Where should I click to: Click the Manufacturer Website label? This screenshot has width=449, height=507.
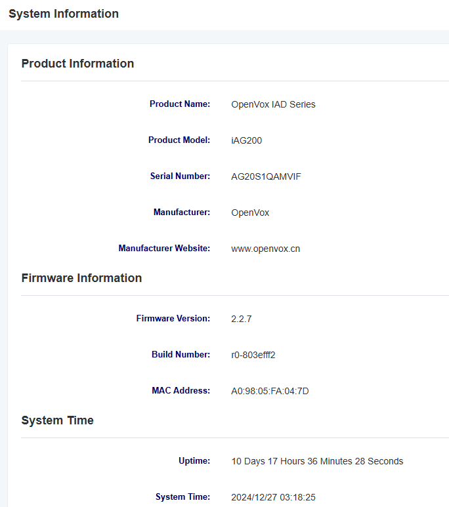click(x=164, y=249)
